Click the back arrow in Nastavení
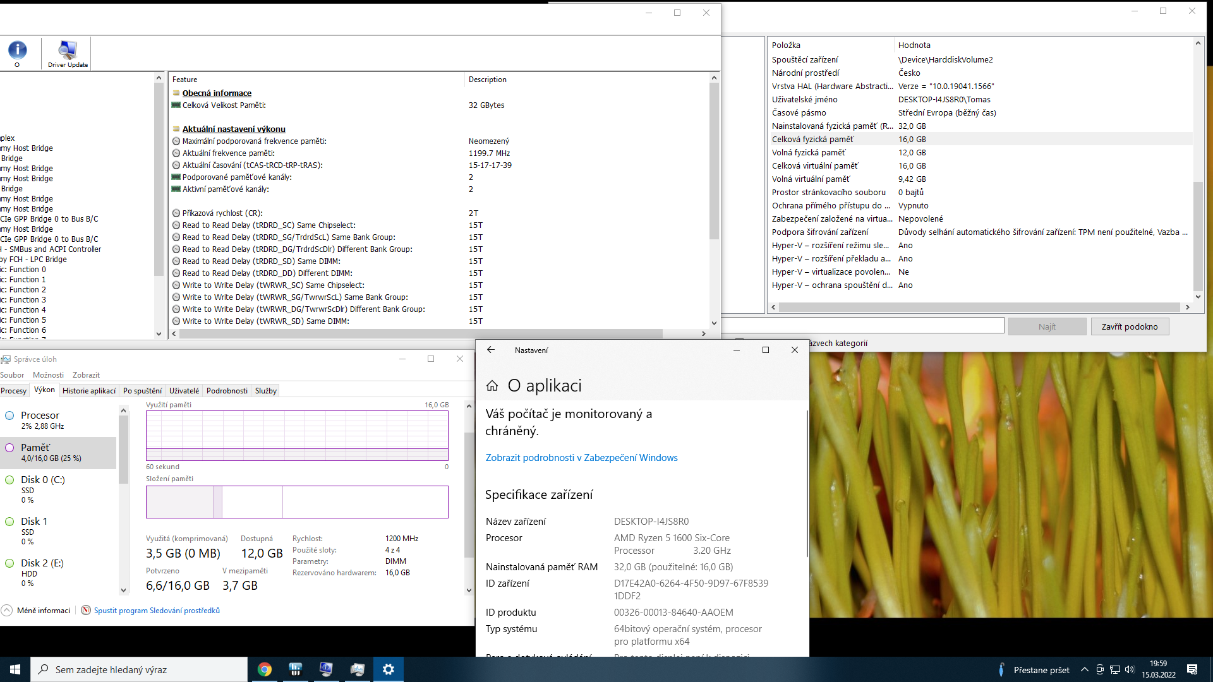Screen dimensions: 1213x682 [491, 350]
